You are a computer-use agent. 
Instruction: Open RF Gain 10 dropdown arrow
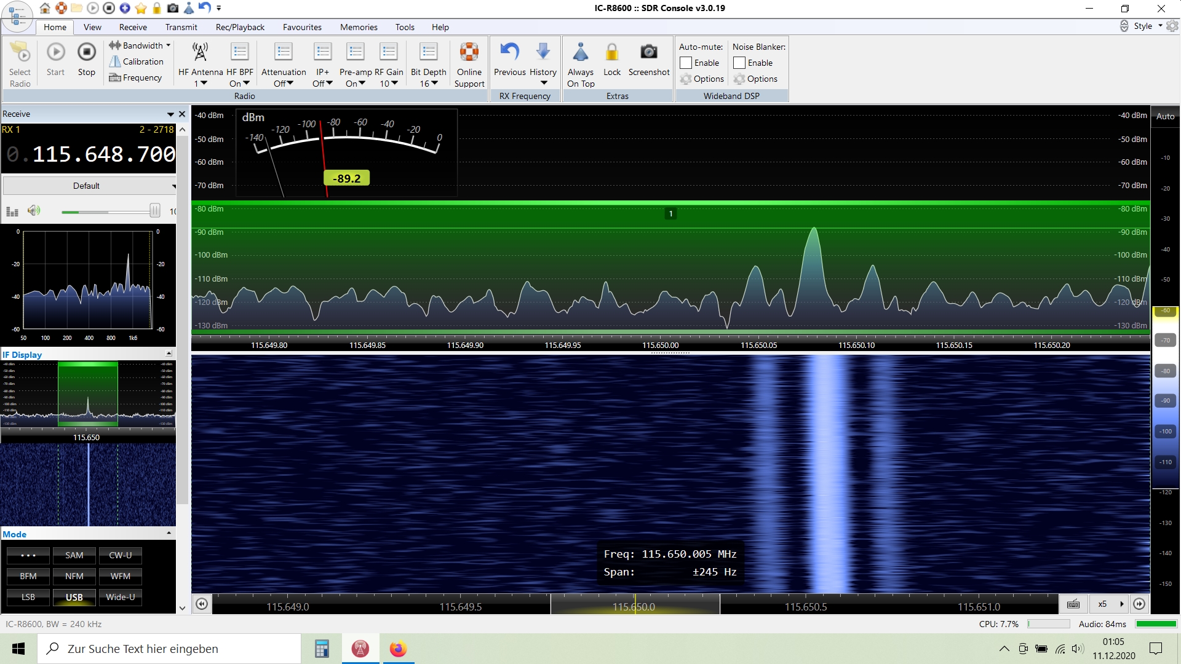[394, 83]
